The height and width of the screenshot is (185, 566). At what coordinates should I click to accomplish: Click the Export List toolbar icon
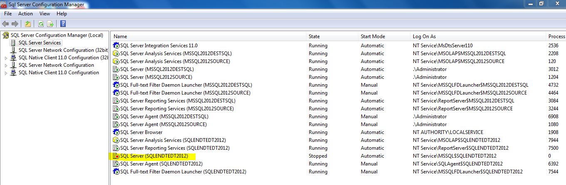[50, 24]
